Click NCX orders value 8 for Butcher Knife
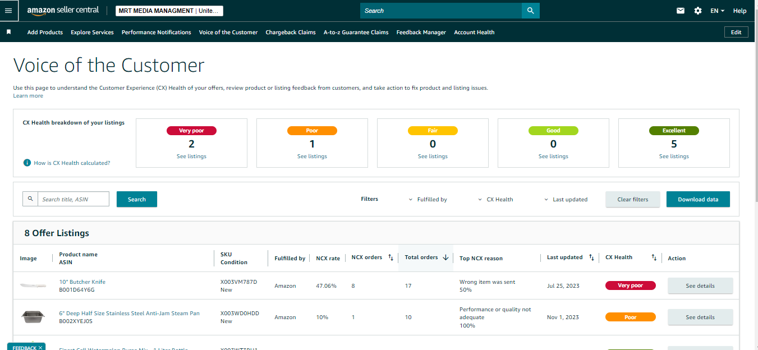The height and width of the screenshot is (350, 758). click(353, 286)
